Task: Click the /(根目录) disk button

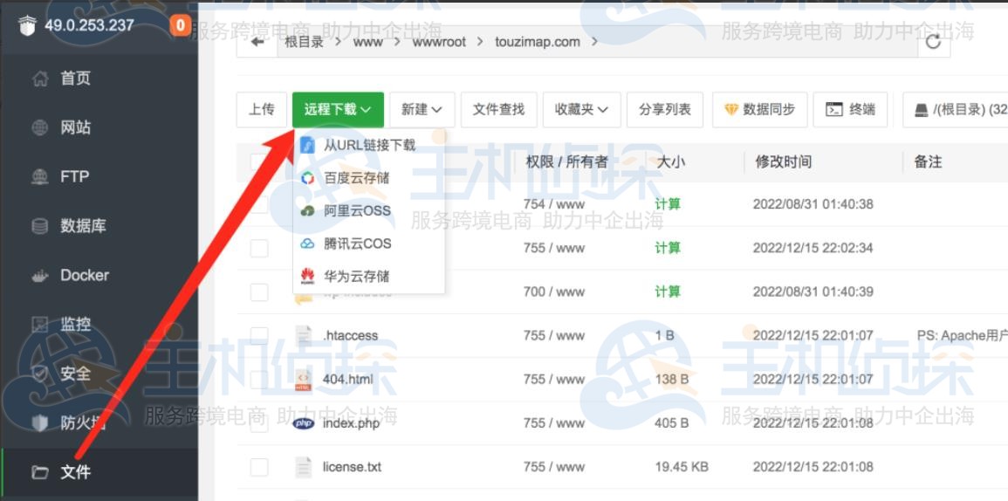Action: click(956, 109)
